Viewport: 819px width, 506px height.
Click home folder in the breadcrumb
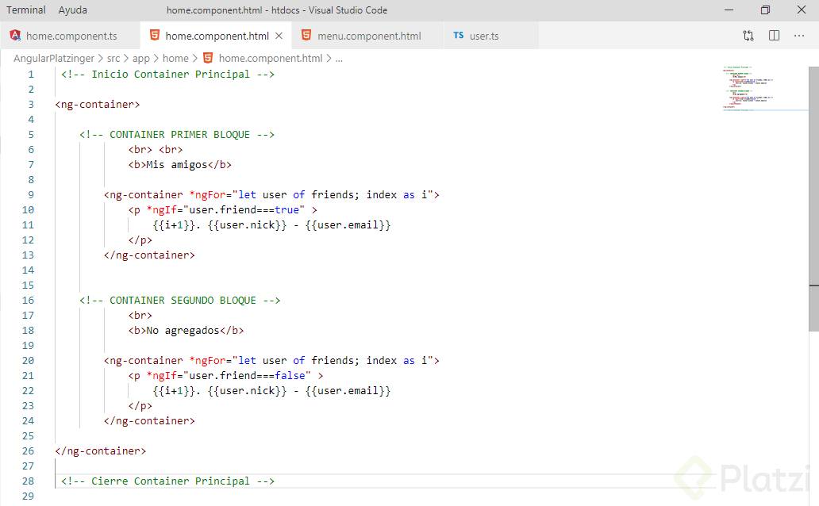[x=175, y=59]
